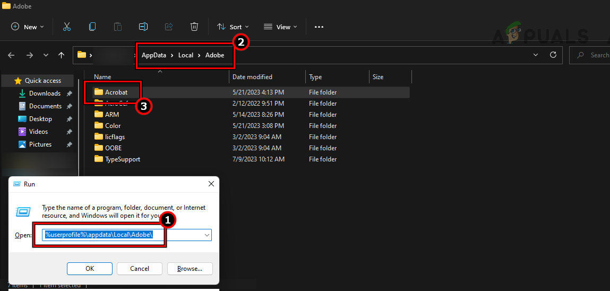
Task: Select the ARM folder
Action: click(112, 115)
